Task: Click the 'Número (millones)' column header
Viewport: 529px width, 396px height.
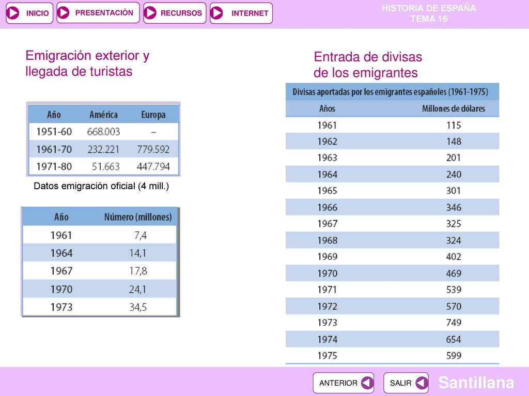Action: 138,217
